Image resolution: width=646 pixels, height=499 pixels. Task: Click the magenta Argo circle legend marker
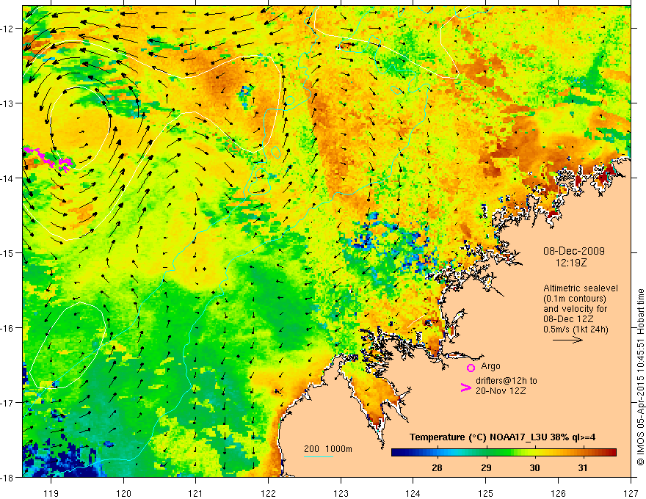(471, 368)
